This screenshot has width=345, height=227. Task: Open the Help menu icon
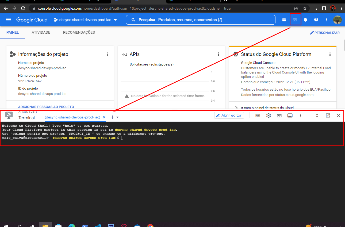pos(316,20)
